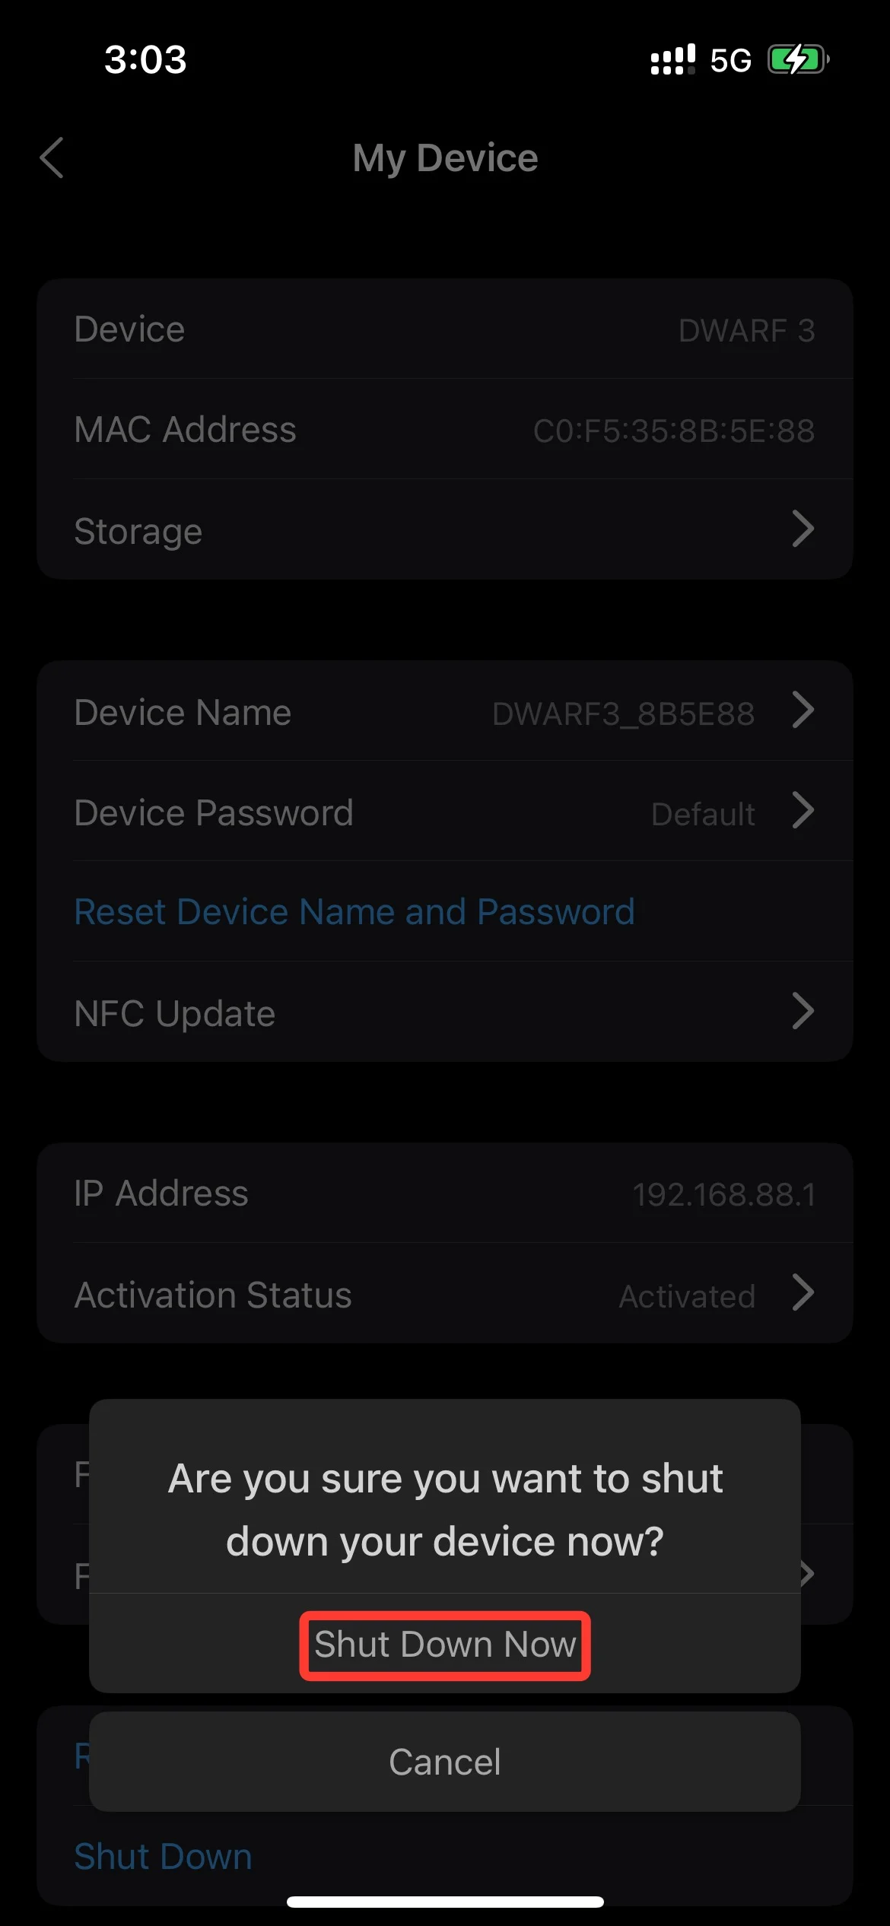Tap the IP address 192.168.88.1
The image size is (890, 1926).
(724, 1194)
